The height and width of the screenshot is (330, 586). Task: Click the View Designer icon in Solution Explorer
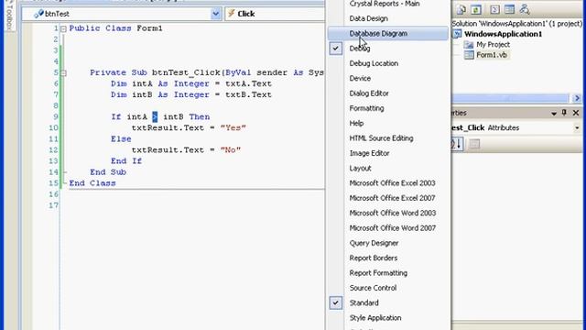point(509,10)
